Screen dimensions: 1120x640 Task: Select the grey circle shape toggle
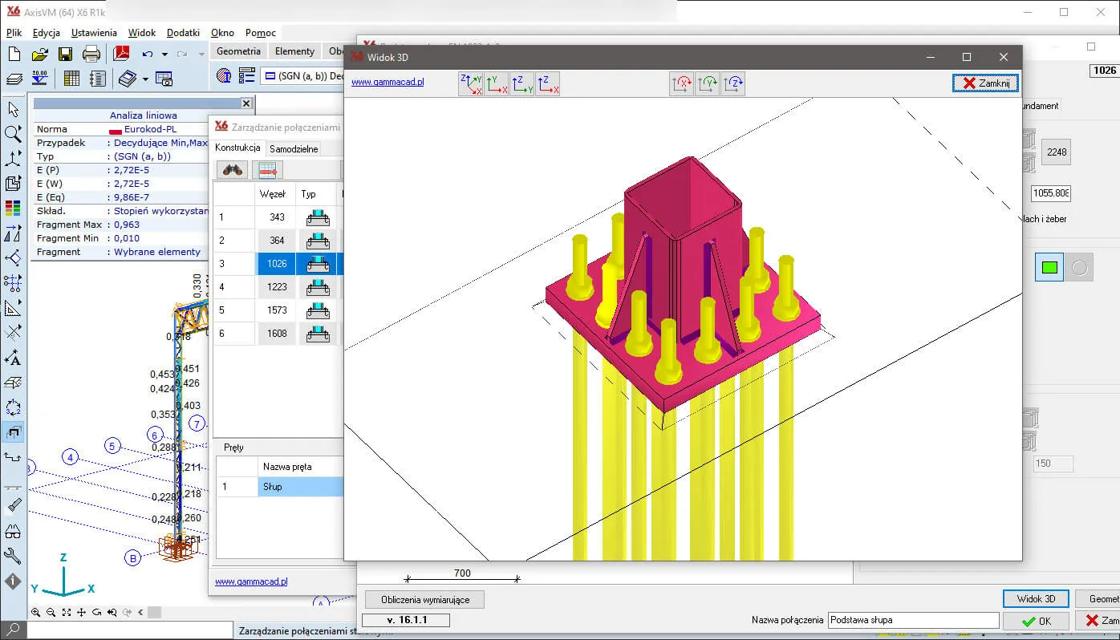1079,268
